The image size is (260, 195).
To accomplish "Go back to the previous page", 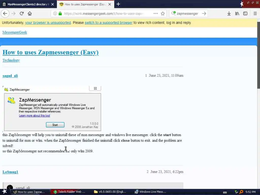I will point(5,13).
